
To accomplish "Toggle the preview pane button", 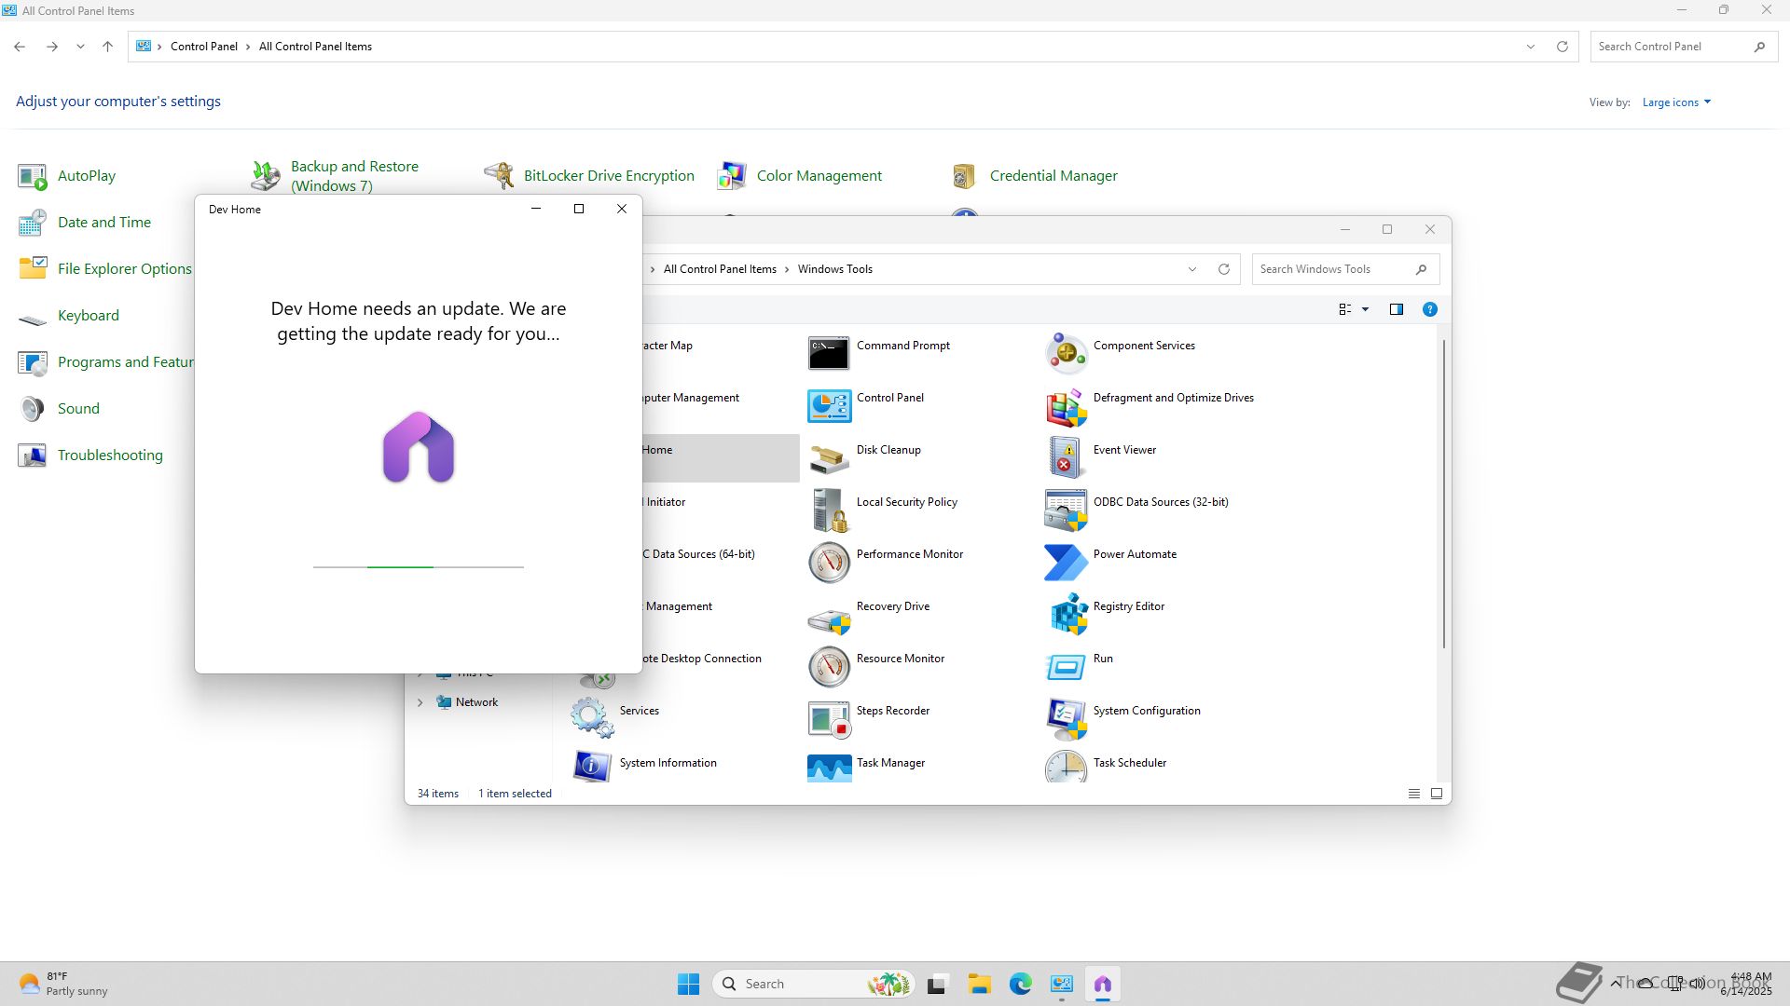I will click(x=1396, y=309).
